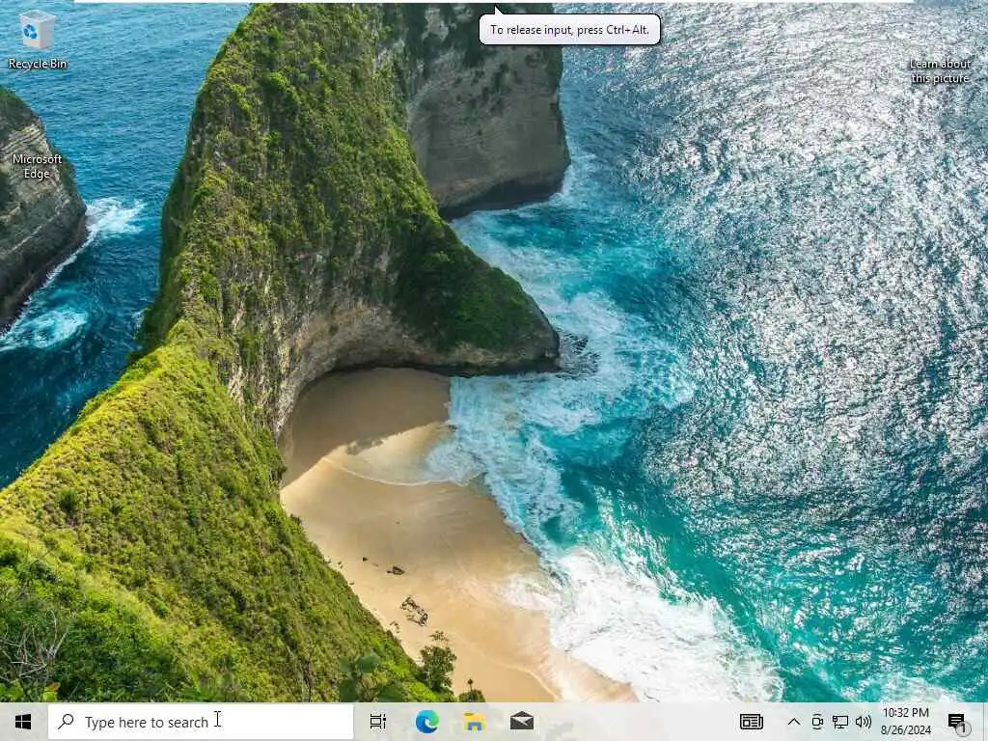
Task: Click the Meet Now camera tray icon
Action: 817,722
